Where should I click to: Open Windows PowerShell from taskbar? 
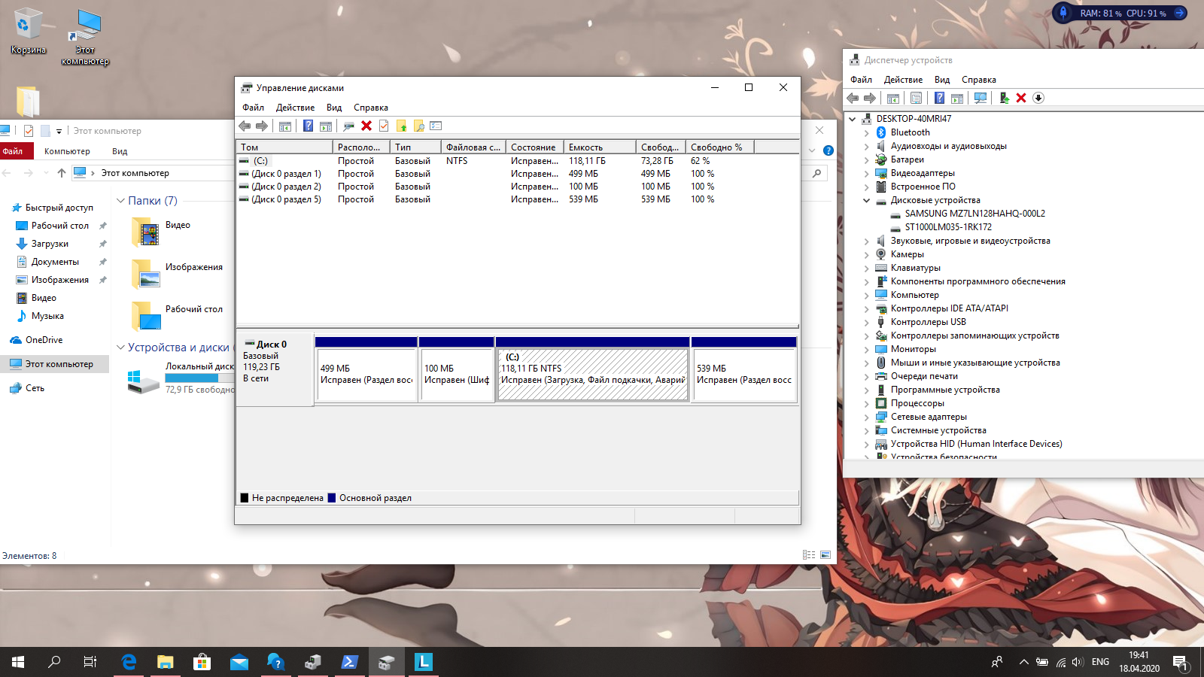pos(349,662)
